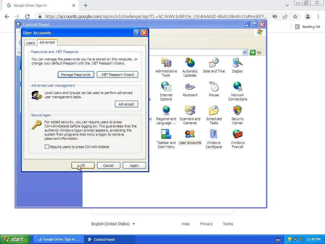This screenshot has width=325, height=244.
Task: Click the Chrome address bar URL
Action: (x=156, y=17)
